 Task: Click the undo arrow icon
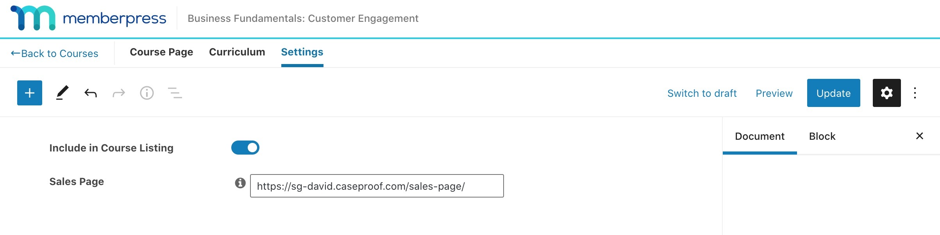tap(91, 93)
